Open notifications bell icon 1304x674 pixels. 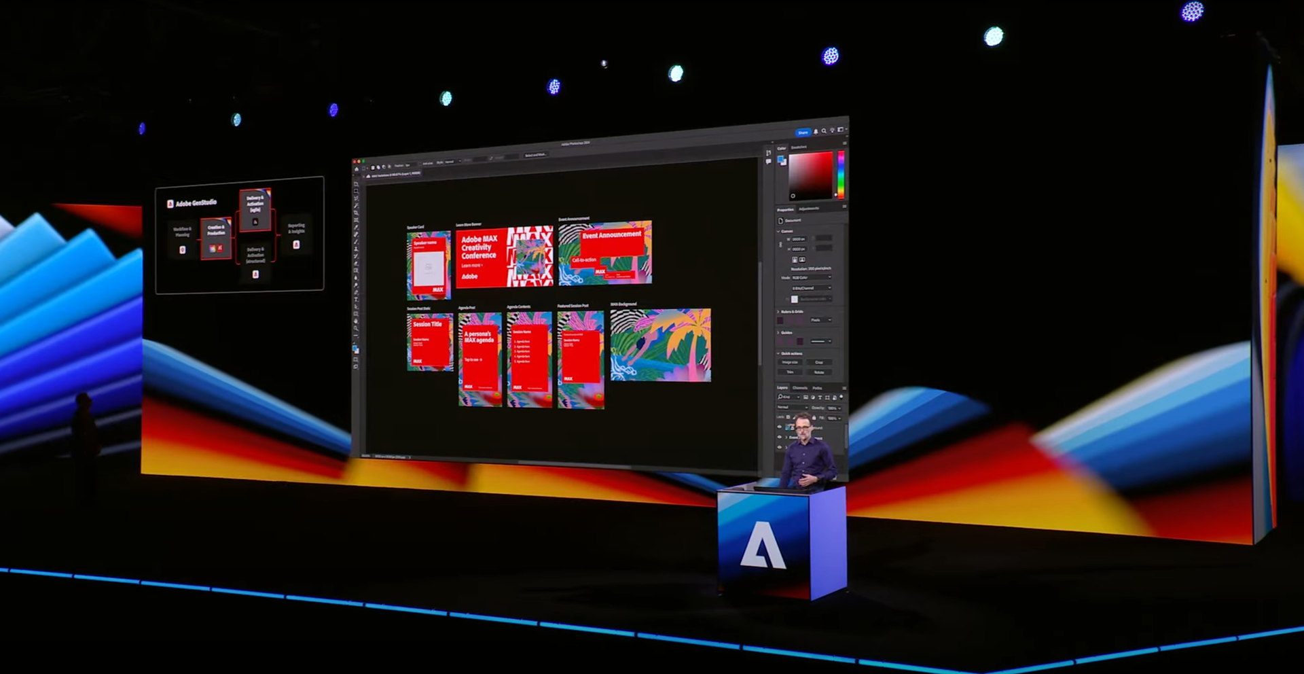(x=816, y=132)
